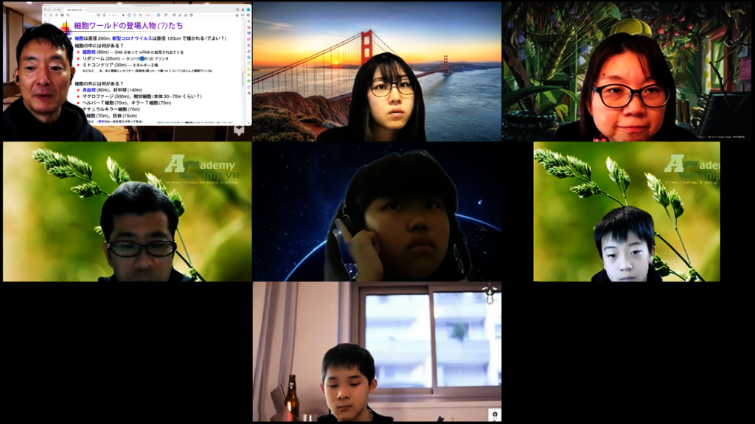Screen dimensions: 755x424
Task: Click the sign icon next to the pen
Action: coord(185,15)
